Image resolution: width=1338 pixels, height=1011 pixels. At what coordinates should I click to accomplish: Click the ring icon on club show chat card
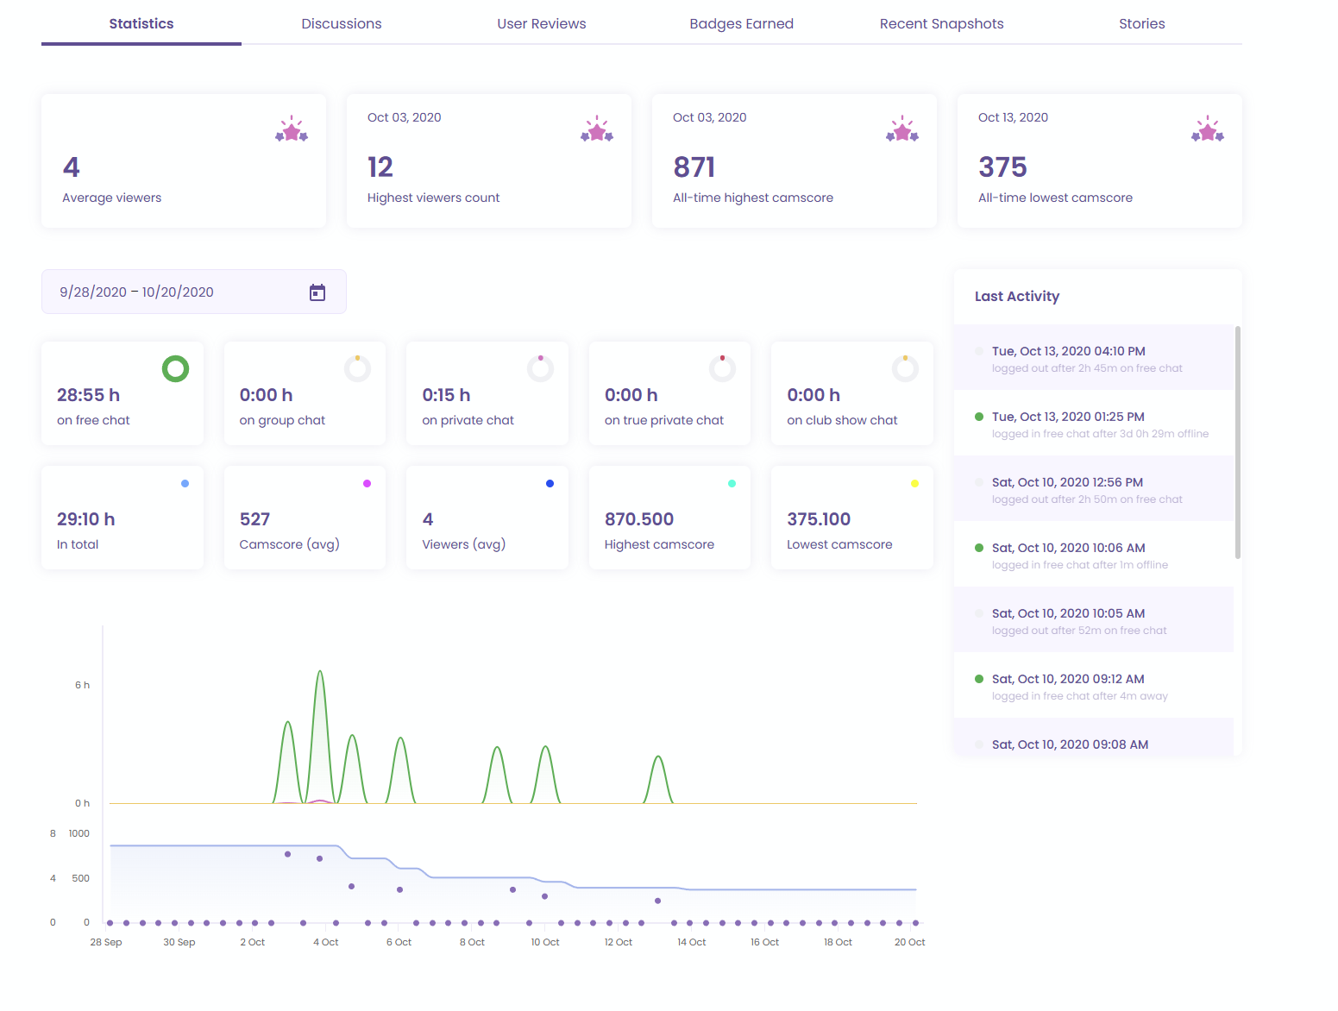tap(905, 368)
